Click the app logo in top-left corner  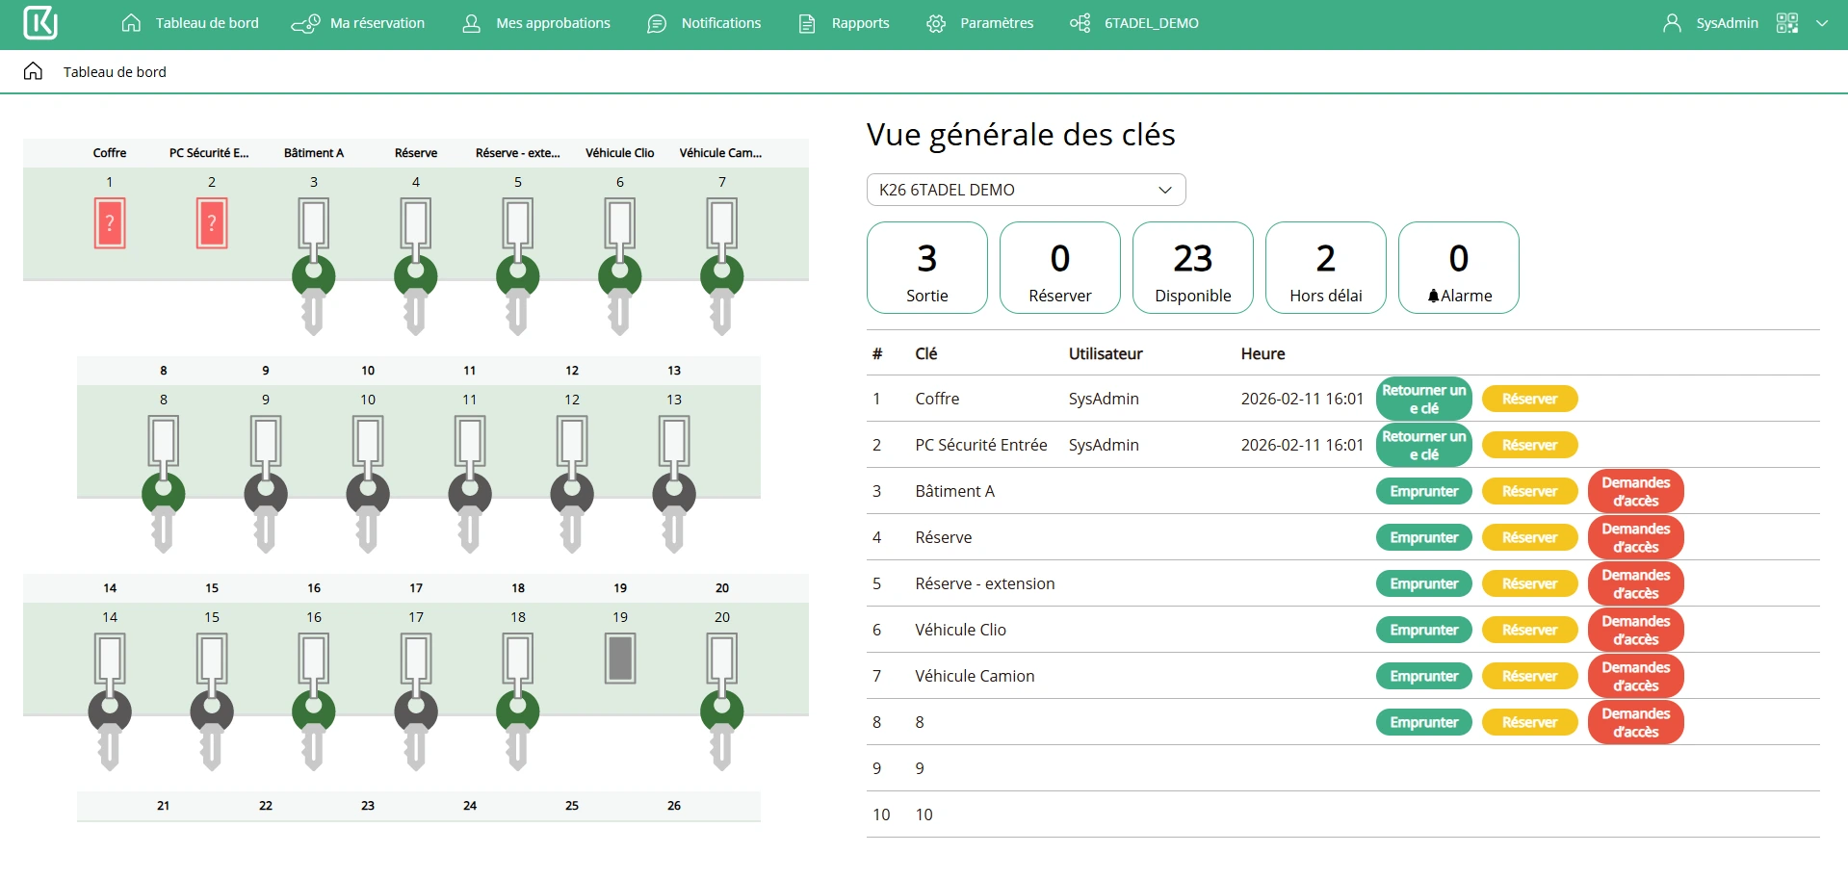[x=39, y=23]
